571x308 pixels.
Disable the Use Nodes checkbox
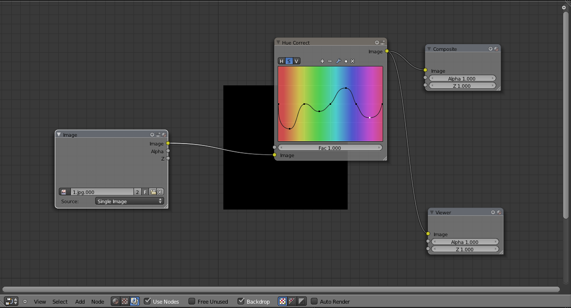(148, 301)
